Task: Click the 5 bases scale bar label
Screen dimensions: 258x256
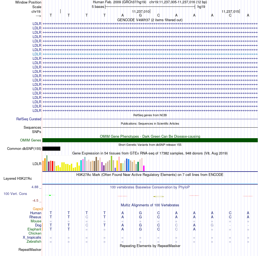Action: pyautogui.click(x=98, y=7)
